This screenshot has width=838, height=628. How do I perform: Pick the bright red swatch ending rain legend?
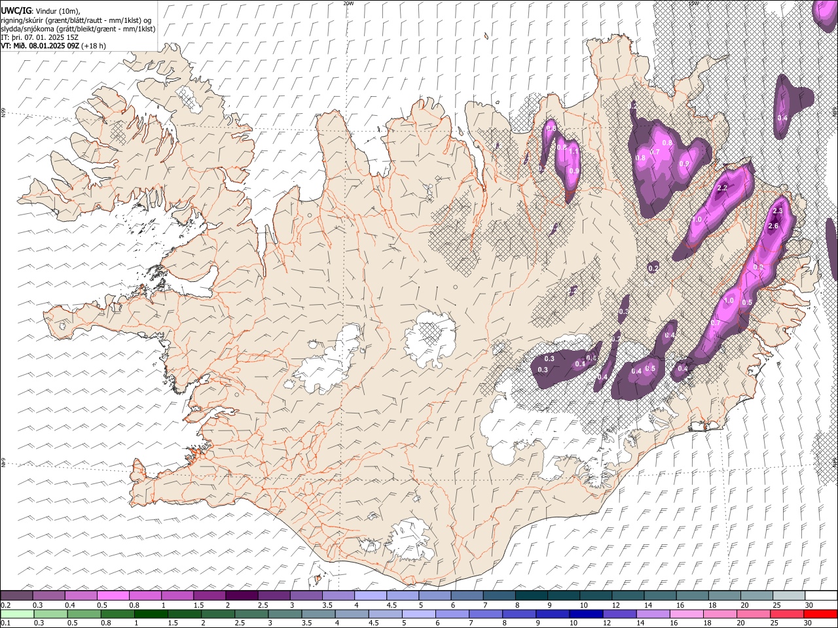(x=820, y=614)
